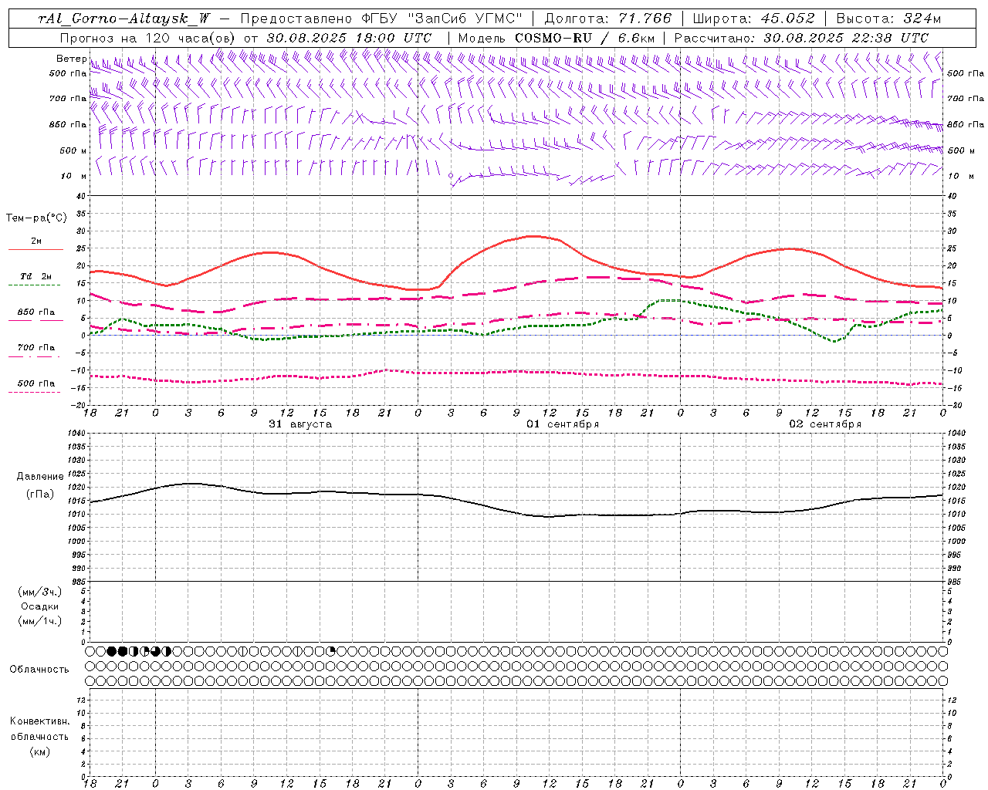Viewport: 988px width, 790px height.
Task: Select the provider text ФГБУ "ЗапСиб УГМС"
Action: click(442, 19)
